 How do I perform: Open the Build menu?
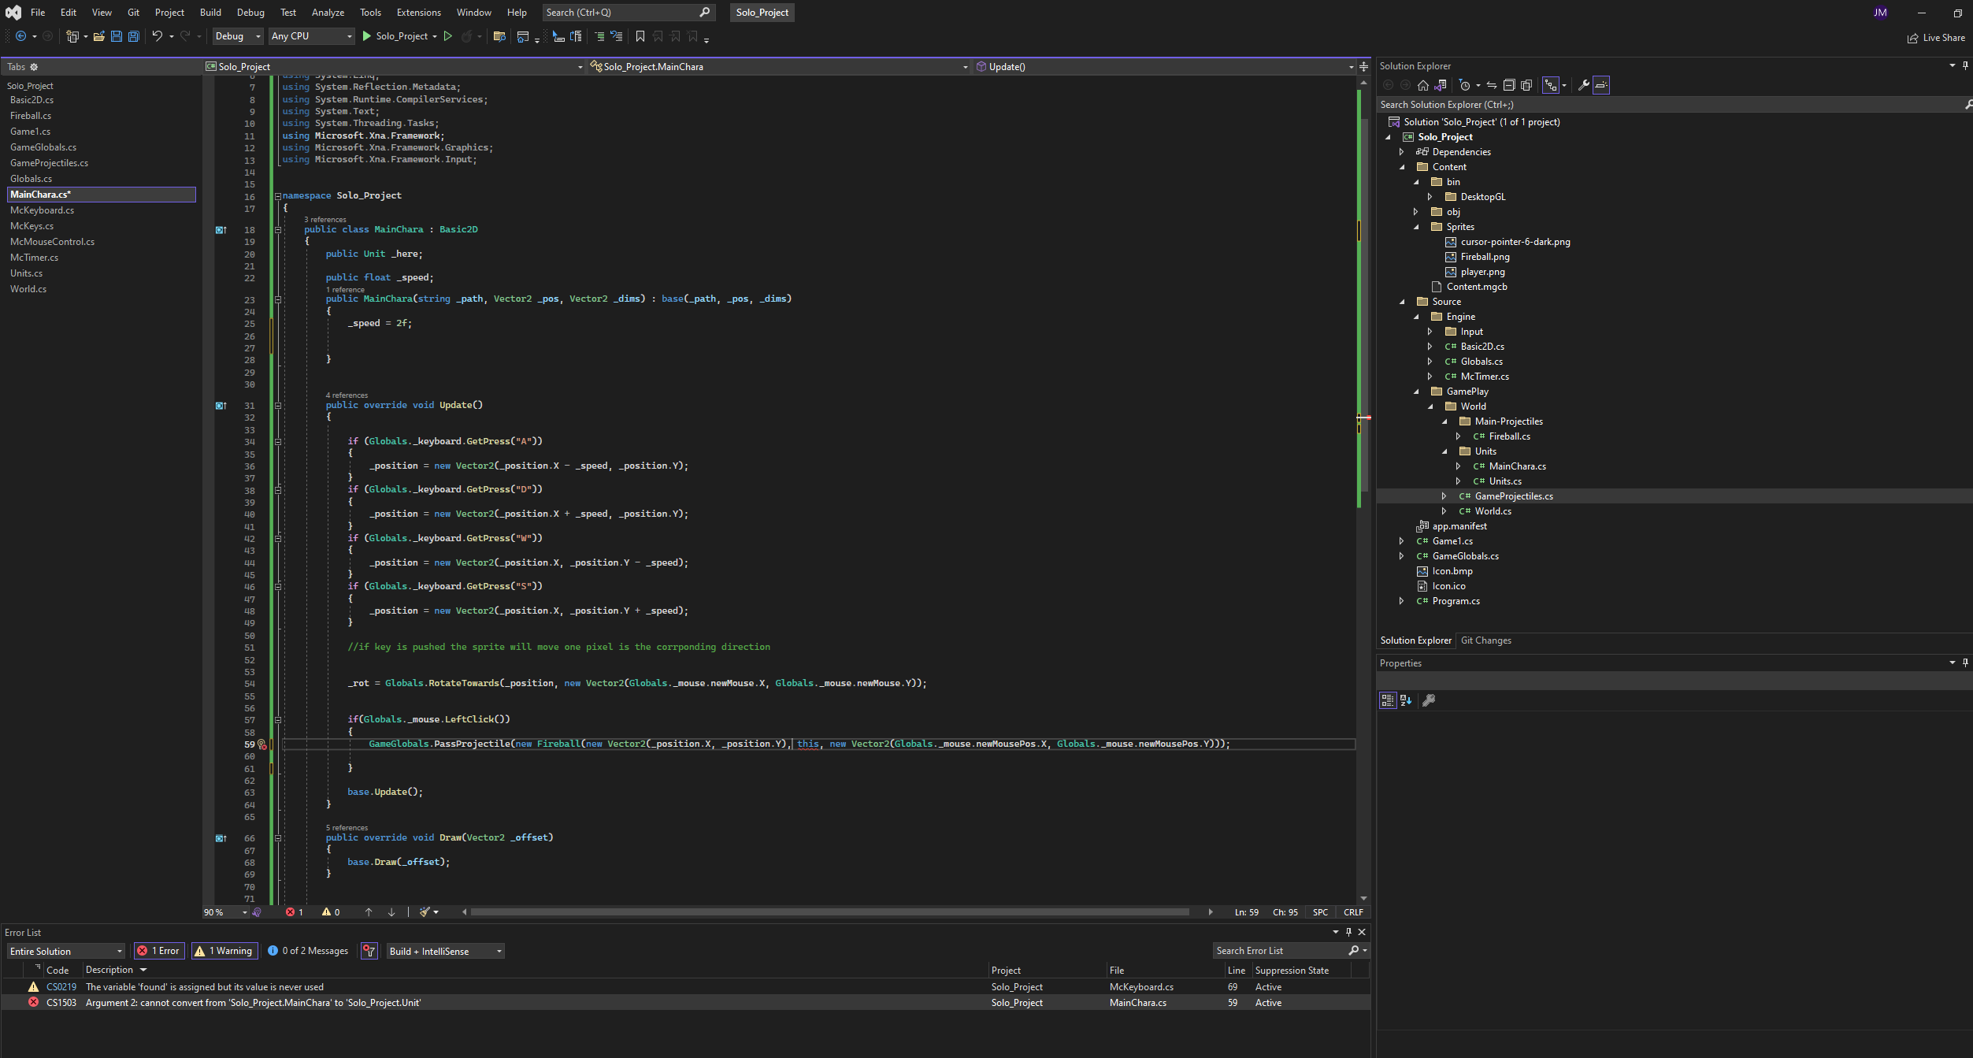point(210,13)
